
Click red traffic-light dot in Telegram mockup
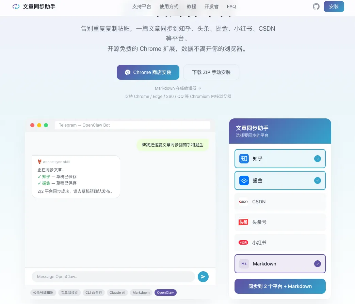click(x=32, y=125)
